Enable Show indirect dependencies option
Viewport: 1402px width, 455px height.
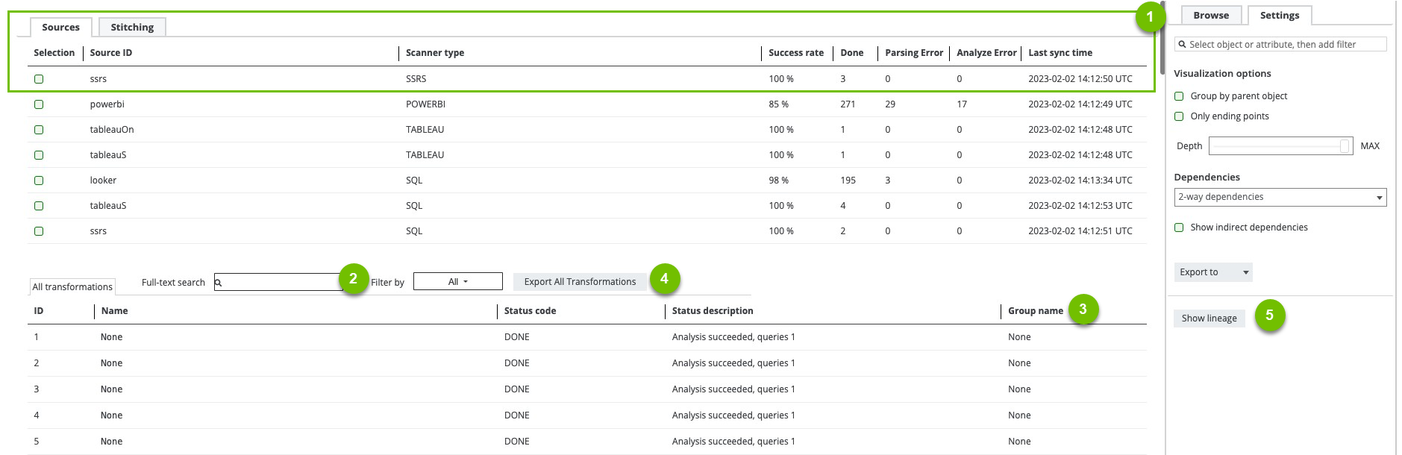1179,228
